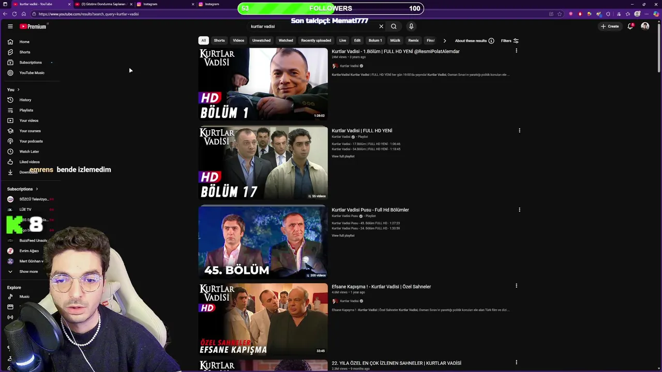Open Your videos in the sidebar
Image resolution: width=662 pixels, height=372 pixels.
[28, 120]
